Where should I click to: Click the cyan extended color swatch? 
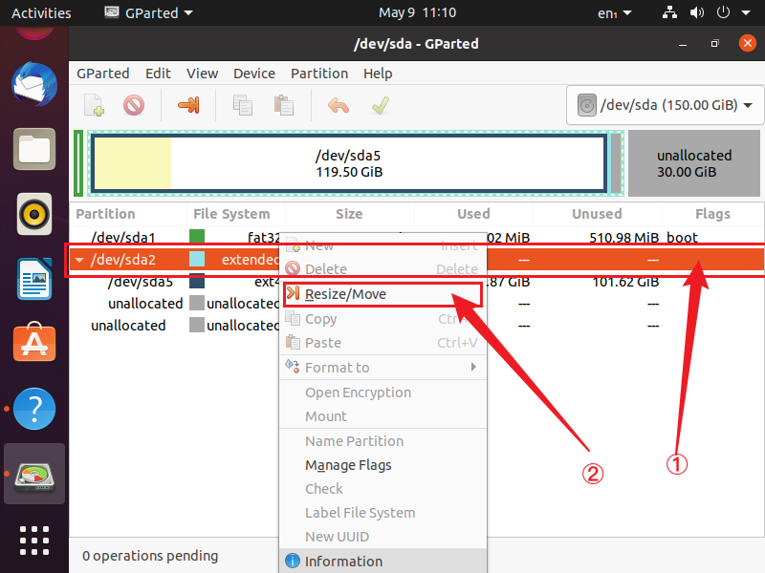197,259
